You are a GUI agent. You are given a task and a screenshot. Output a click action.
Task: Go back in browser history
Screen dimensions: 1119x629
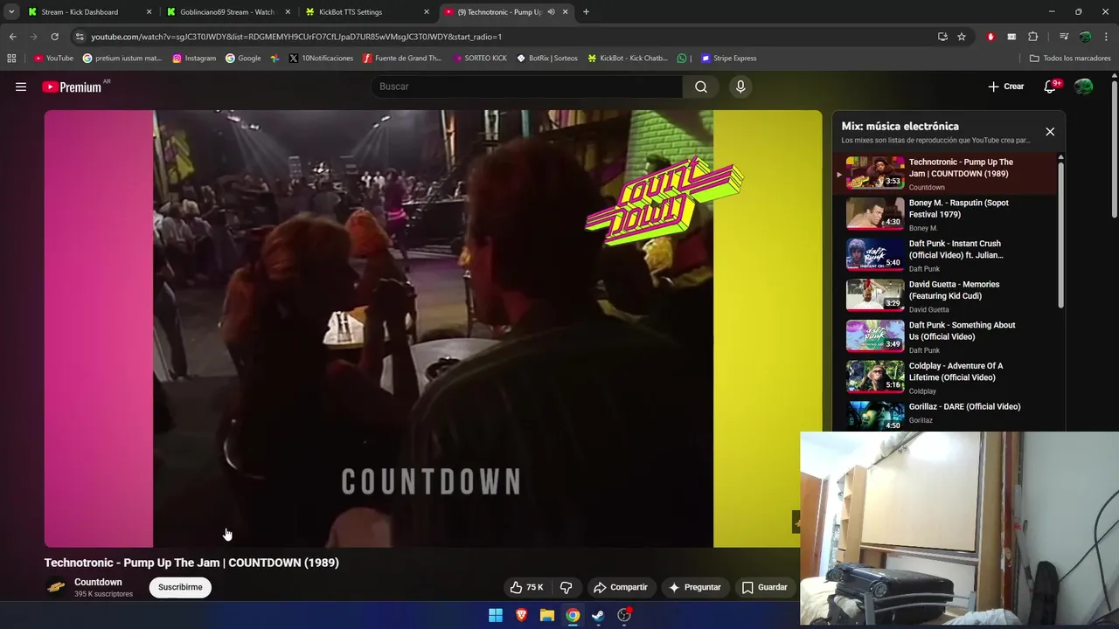(x=12, y=37)
